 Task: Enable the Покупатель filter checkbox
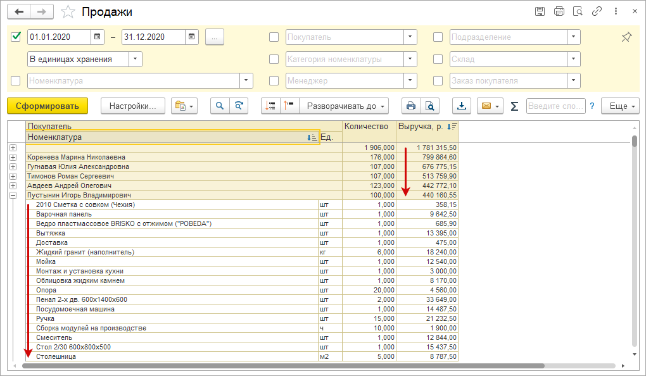coord(274,37)
